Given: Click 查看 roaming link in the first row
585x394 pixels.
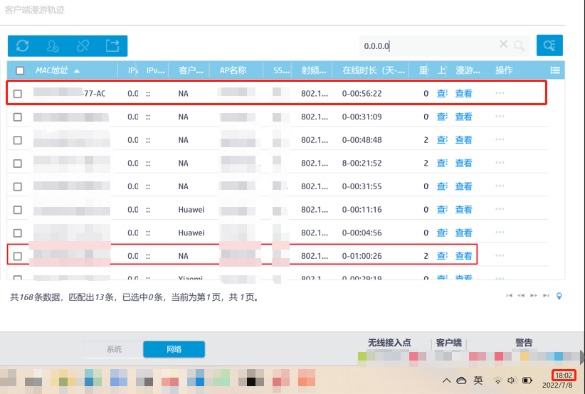Looking at the screenshot, I should point(463,93).
